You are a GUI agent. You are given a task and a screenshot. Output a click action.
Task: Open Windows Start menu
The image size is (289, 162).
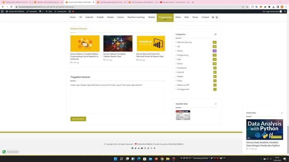click(x=116, y=159)
